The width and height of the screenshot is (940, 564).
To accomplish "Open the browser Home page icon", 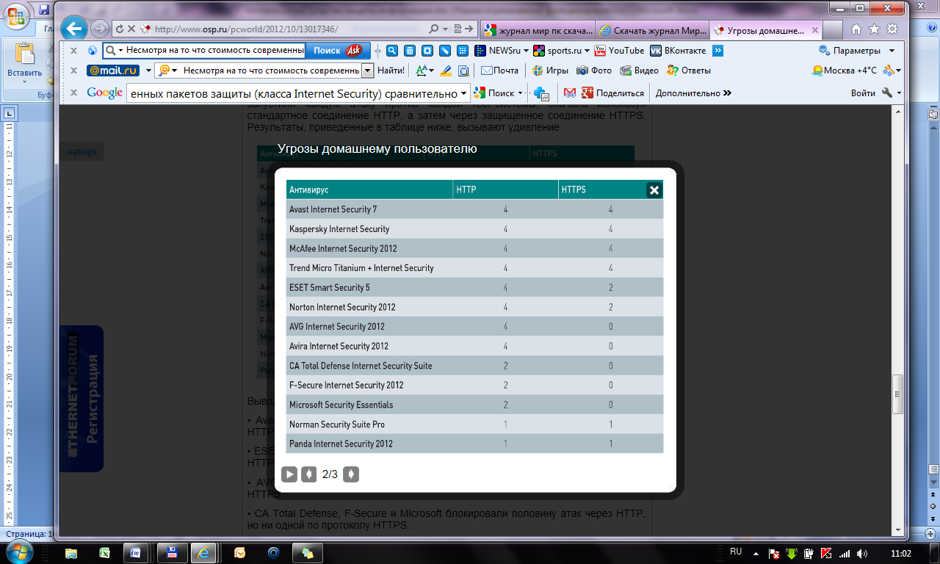I will [856, 29].
